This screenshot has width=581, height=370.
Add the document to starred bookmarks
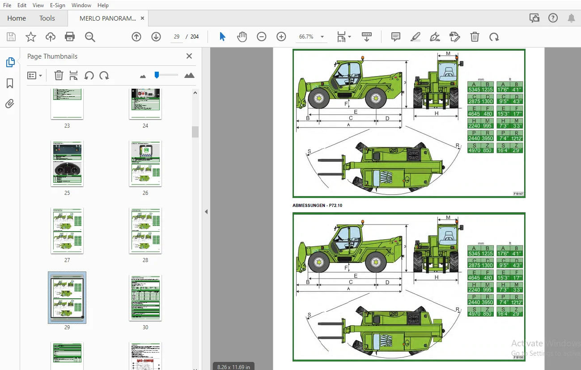[31, 37]
